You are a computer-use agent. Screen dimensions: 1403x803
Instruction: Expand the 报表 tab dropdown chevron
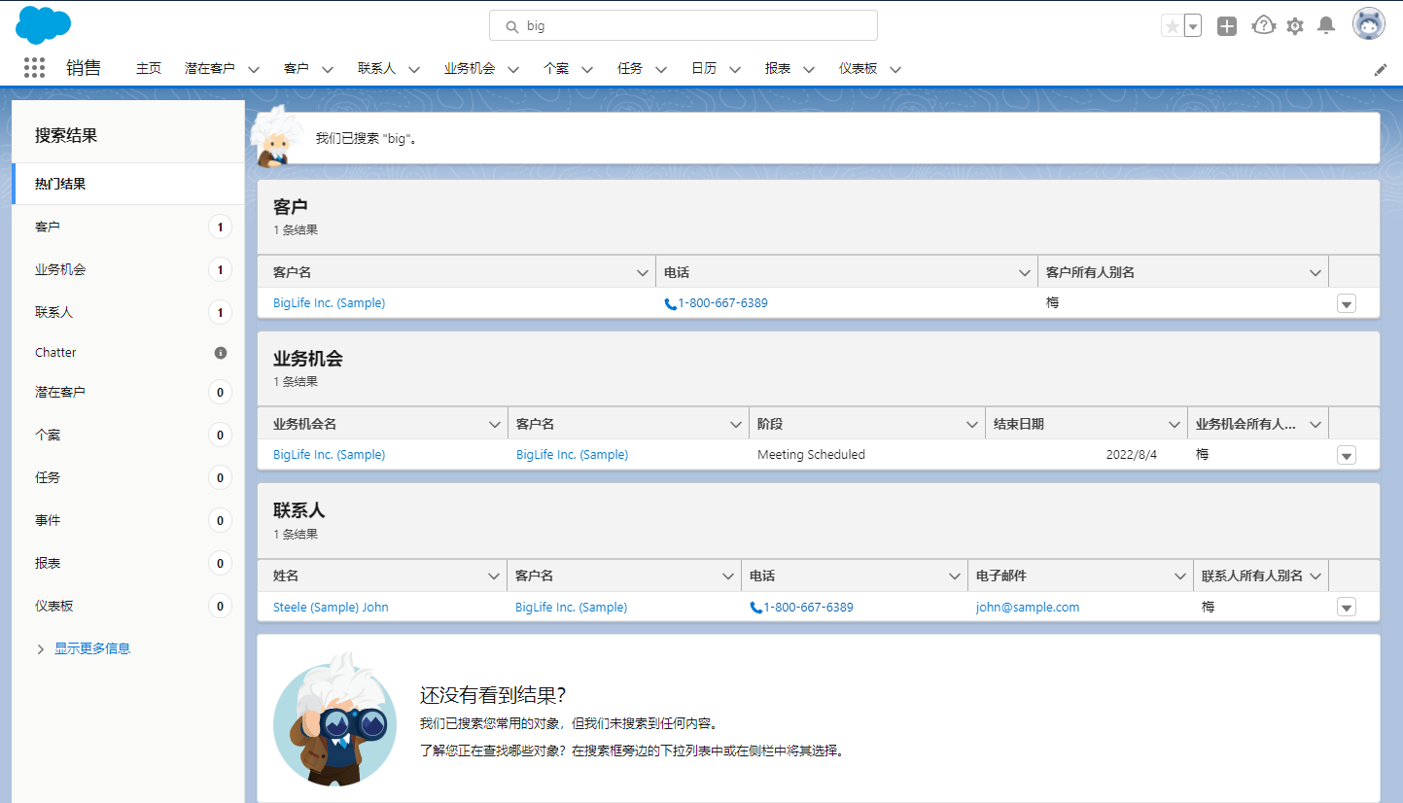point(809,69)
